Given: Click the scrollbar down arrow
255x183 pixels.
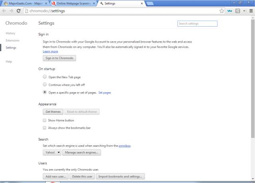Looking at the screenshot, I should click(253, 179).
